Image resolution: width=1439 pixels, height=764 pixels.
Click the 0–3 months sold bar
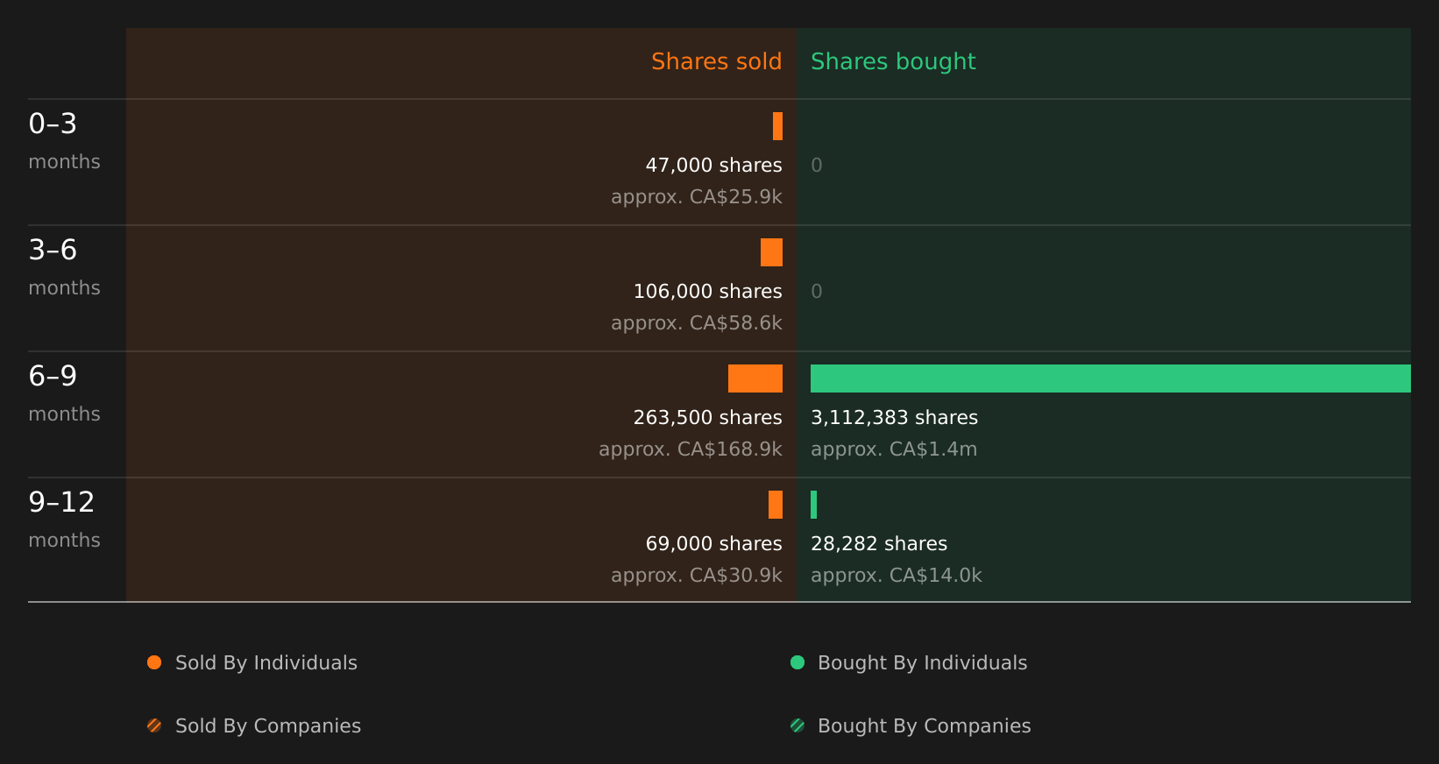click(777, 126)
